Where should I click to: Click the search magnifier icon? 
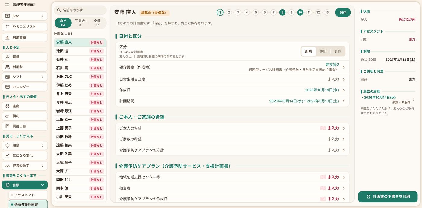click(x=59, y=10)
